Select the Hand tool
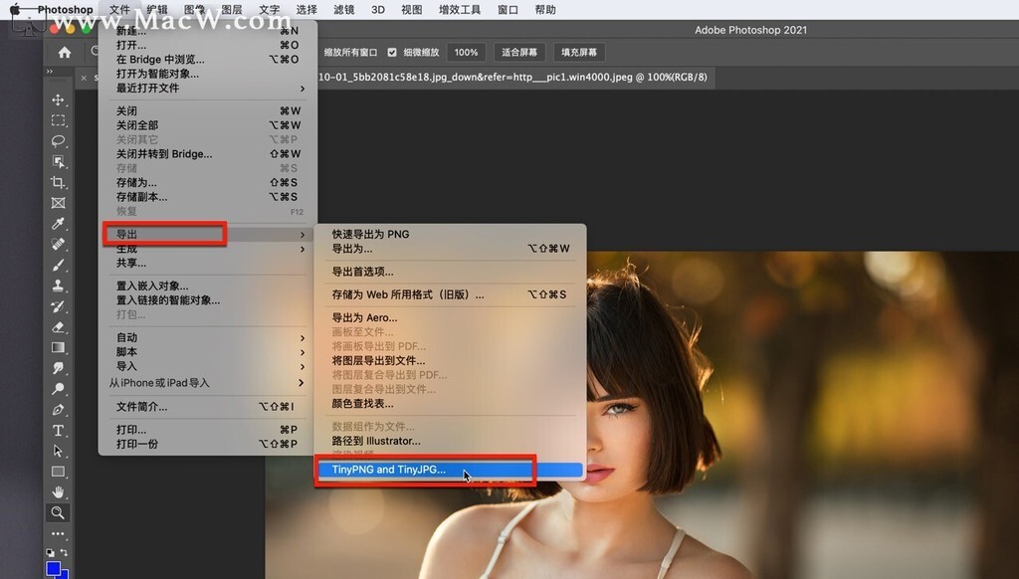The image size is (1019, 579). click(x=58, y=491)
